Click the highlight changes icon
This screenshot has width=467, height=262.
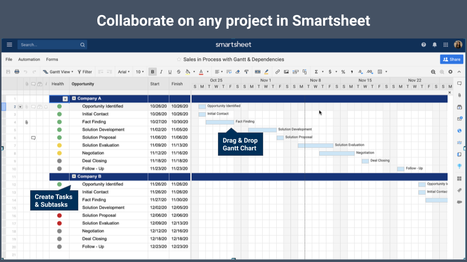tap(266, 72)
